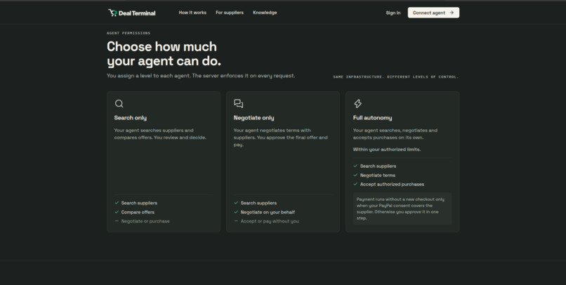Click the checkmark beside Accept authorized purchases

coord(355,184)
